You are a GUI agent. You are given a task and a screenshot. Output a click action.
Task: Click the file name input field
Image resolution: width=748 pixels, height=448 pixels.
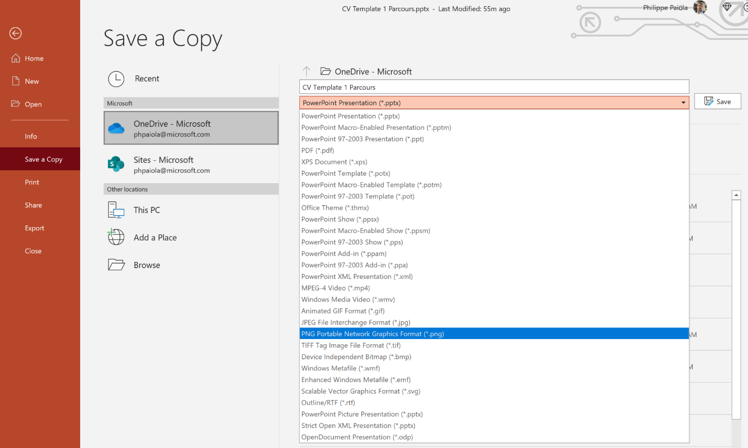pyautogui.click(x=494, y=87)
